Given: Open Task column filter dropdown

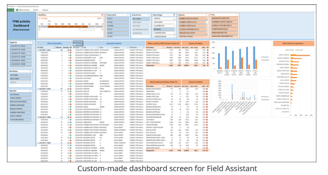Looking at the screenshot, I should (98, 48).
